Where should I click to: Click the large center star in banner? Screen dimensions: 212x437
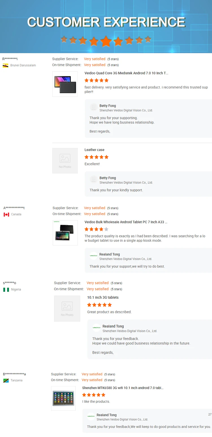(x=106, y=41)
